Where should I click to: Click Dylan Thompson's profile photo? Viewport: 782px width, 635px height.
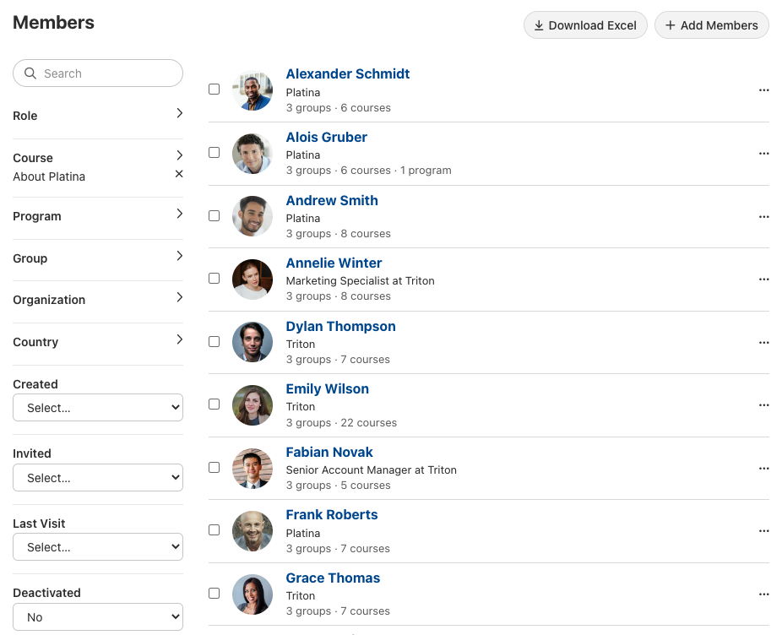(253, 342)
